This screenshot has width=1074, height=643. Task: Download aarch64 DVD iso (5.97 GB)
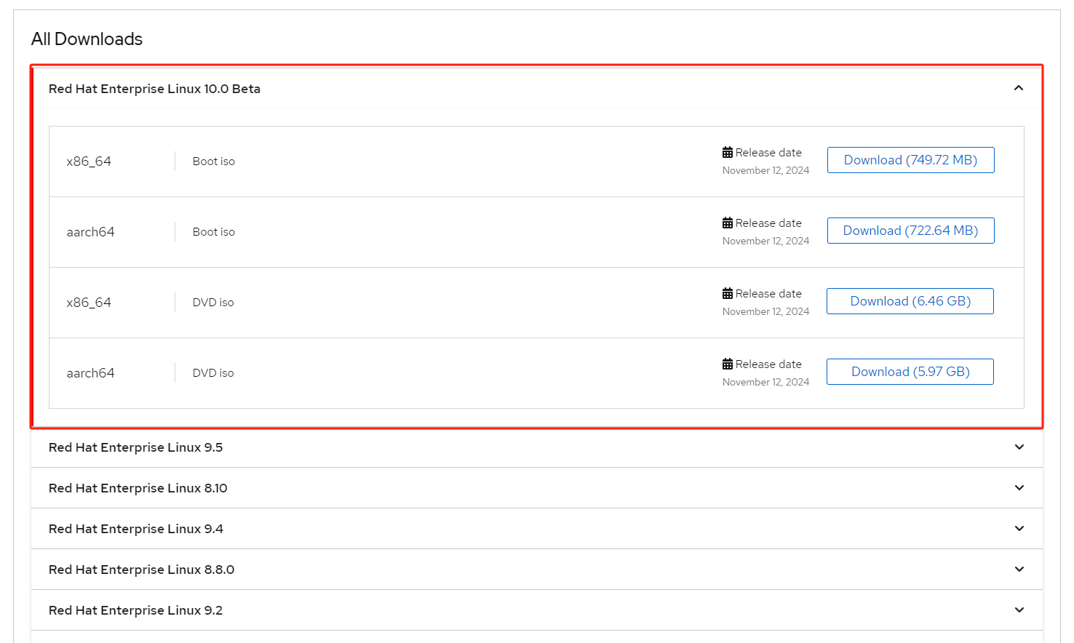910,372
